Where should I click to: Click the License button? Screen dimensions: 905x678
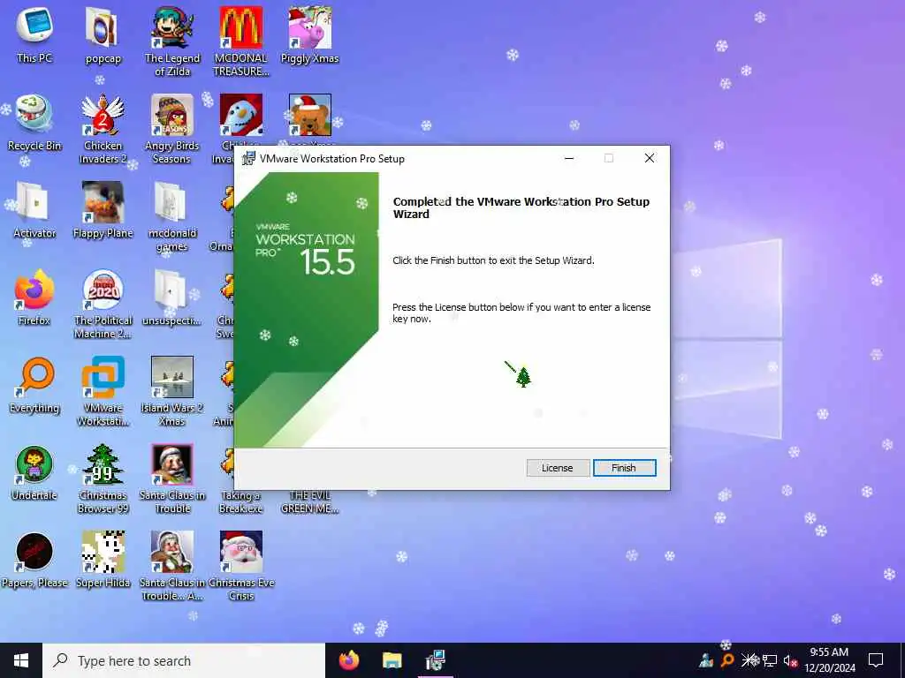pos(557,468)
